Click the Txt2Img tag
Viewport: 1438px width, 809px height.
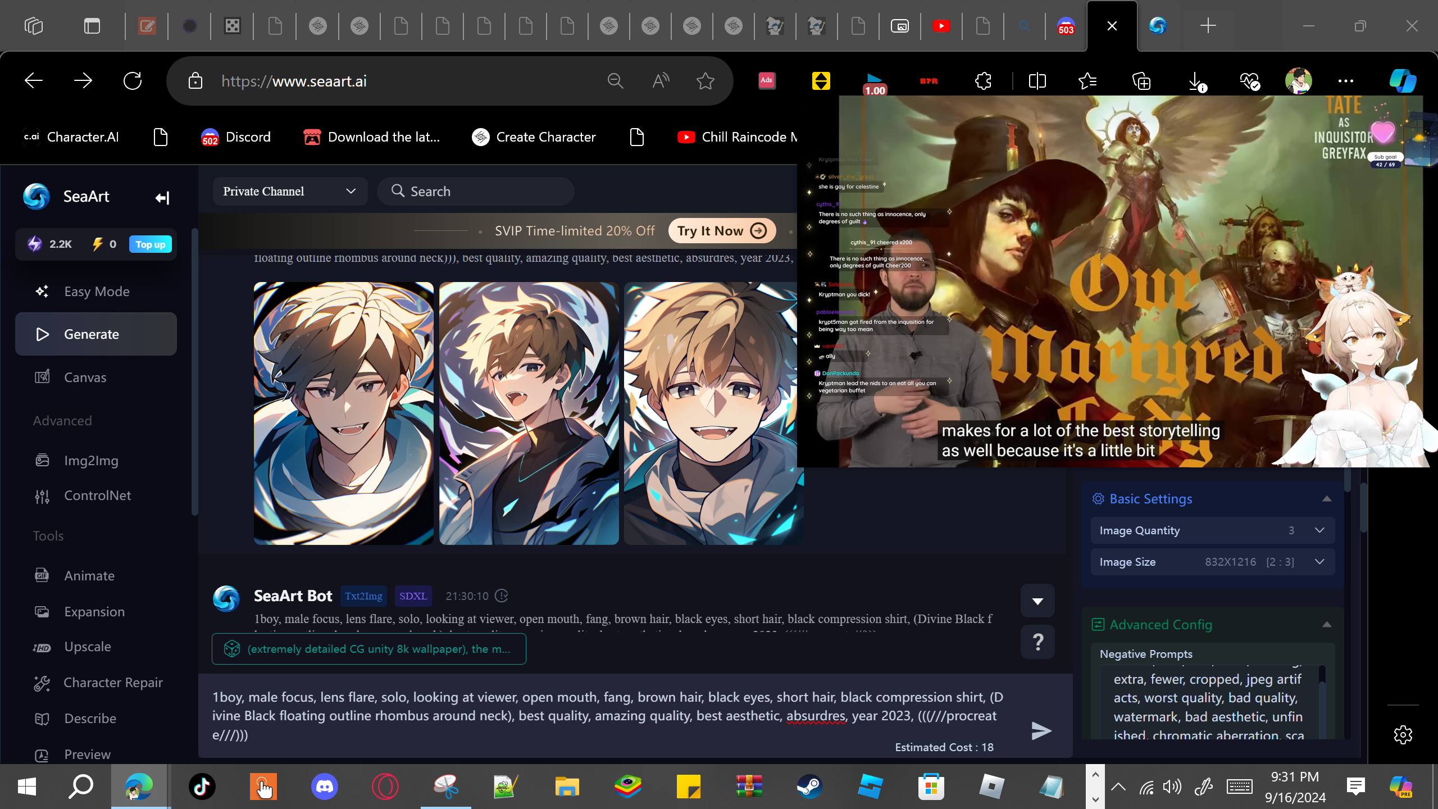[363, 596]
